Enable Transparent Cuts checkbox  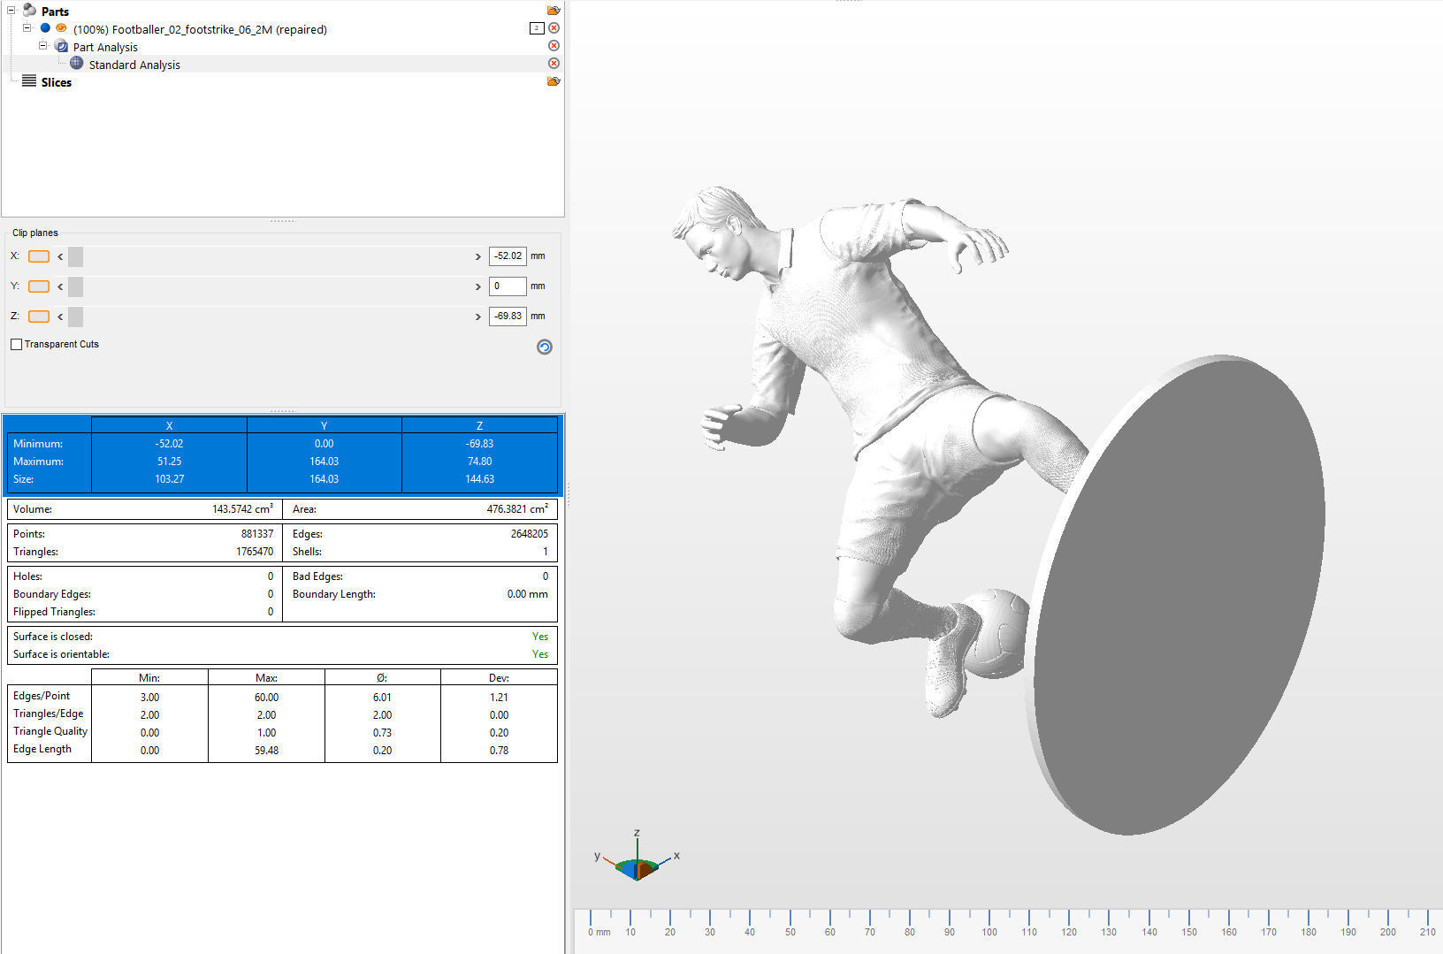point(16,344)
